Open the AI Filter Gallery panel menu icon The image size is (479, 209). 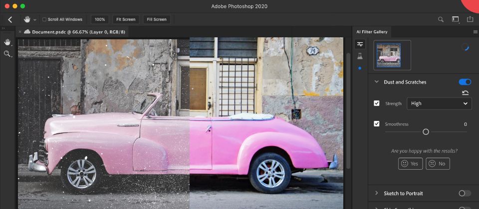tap(475, 32)
